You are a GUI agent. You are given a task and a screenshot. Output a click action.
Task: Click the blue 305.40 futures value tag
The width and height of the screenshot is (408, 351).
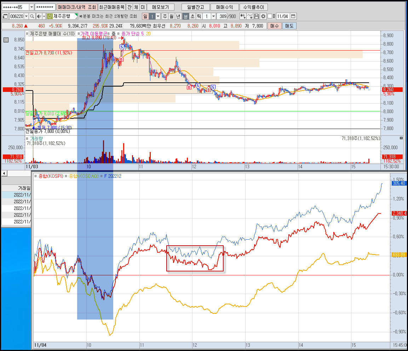[x=399, y=183]
